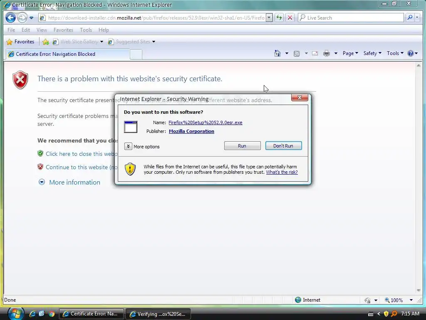Open the Favorites menu
Screen dimensions: 426x320
coord(63,30)
